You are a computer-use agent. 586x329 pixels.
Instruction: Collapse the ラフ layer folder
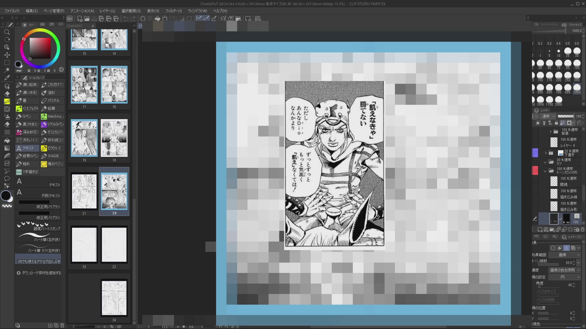coord(545,162)
